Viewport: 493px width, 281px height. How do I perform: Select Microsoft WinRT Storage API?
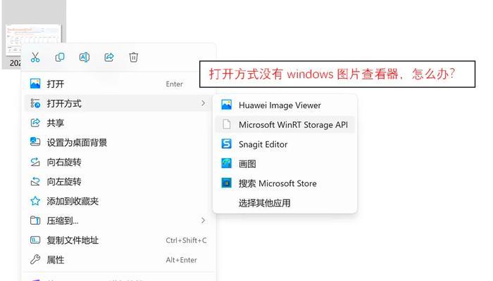click(x=285, y=124)
